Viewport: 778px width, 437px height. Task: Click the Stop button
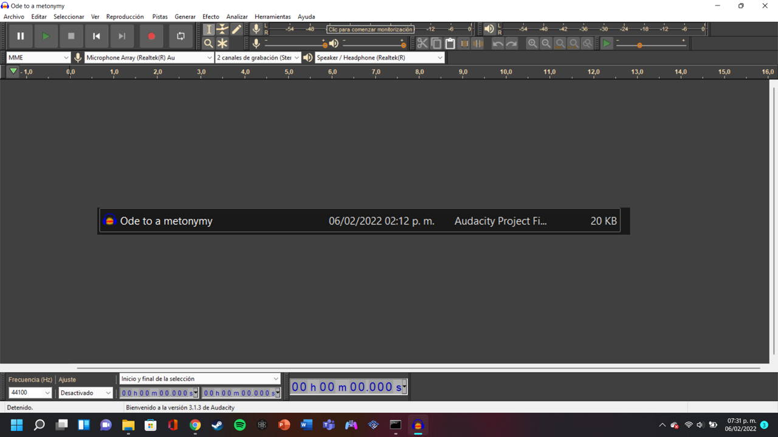click(71, 36)
